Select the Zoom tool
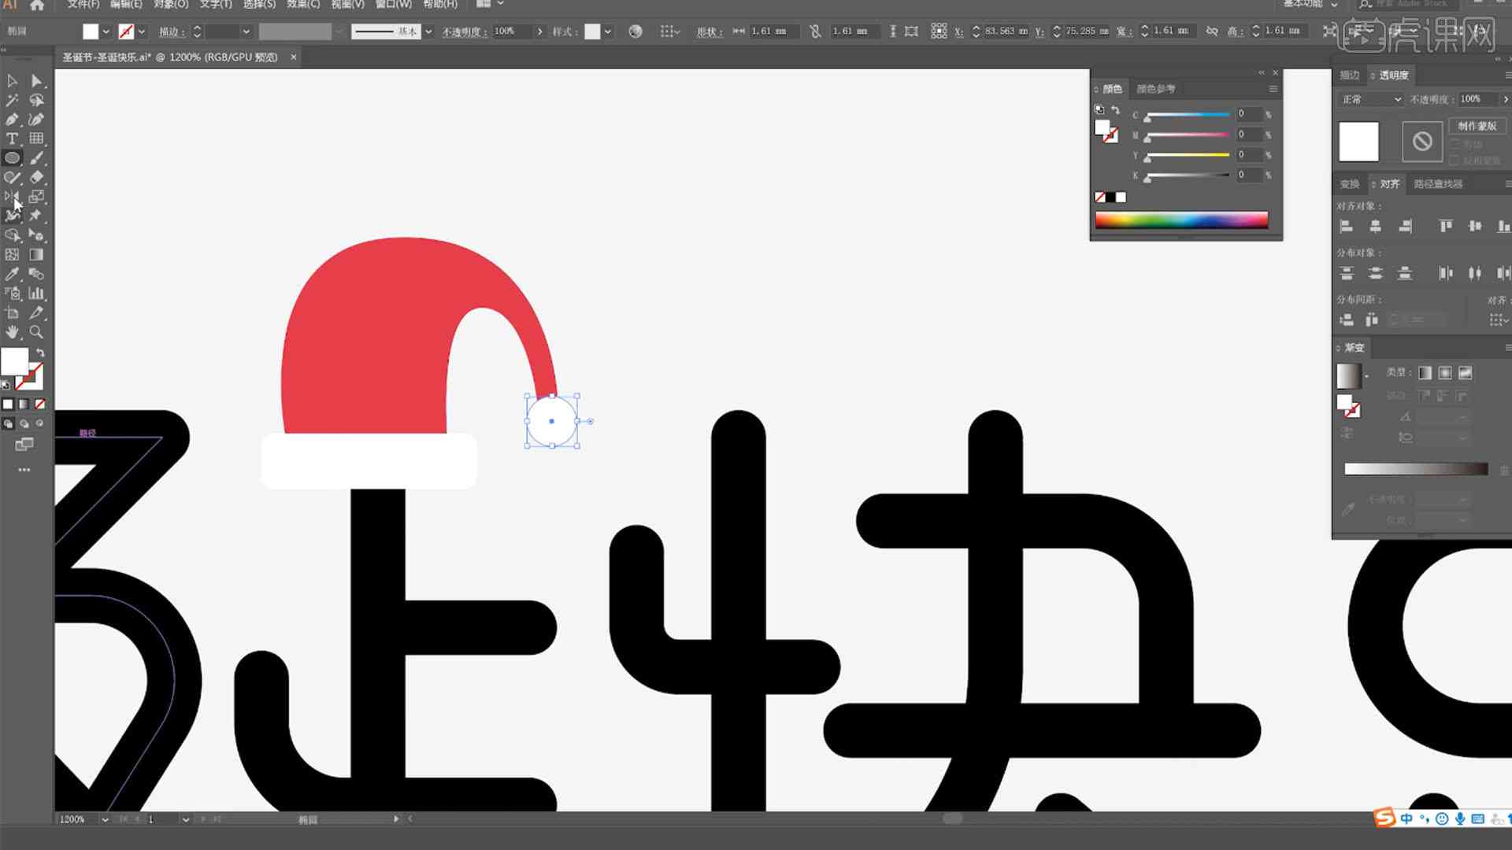The image size is (1512, 850). [35, 331]
